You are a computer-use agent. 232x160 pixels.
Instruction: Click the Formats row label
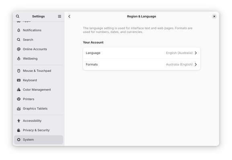pyautogui.click(x=92, y=65)
